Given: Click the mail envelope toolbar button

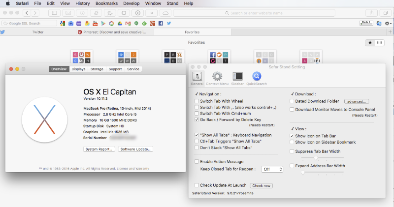Looking at the screenshot, I should (x=68, y=13).
